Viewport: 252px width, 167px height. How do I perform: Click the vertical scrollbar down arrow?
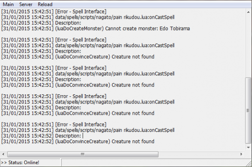tap(248, 147)
